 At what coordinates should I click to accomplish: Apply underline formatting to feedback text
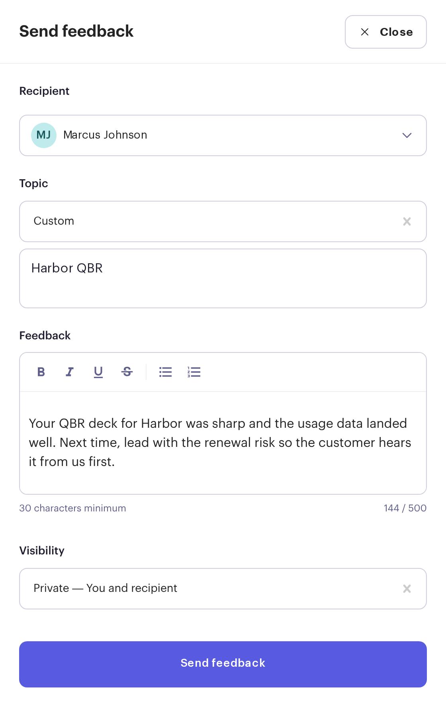(98, 372)
